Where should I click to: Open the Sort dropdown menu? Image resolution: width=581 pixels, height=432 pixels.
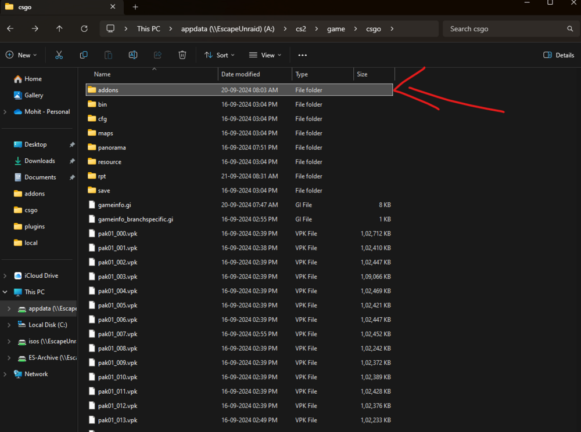coord(220,55)
